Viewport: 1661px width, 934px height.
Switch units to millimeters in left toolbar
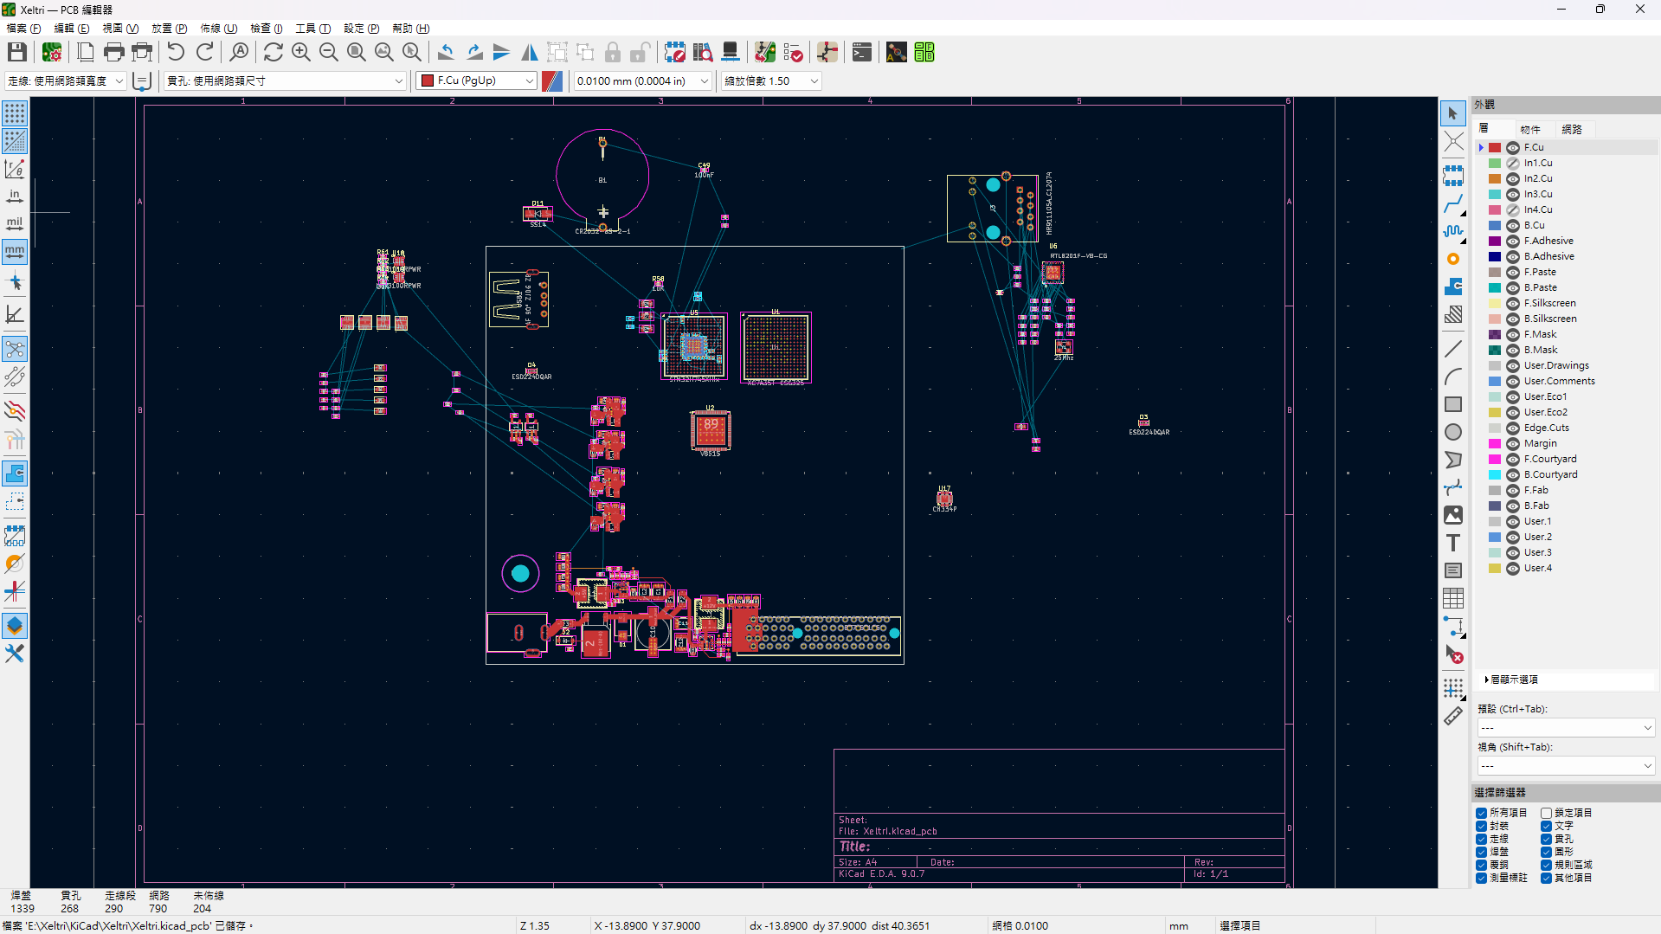click(x=15, y=252)
